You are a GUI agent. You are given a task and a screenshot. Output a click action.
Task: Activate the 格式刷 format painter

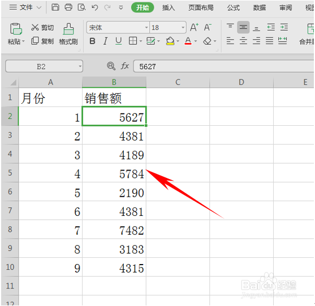[x=68, y=34]
